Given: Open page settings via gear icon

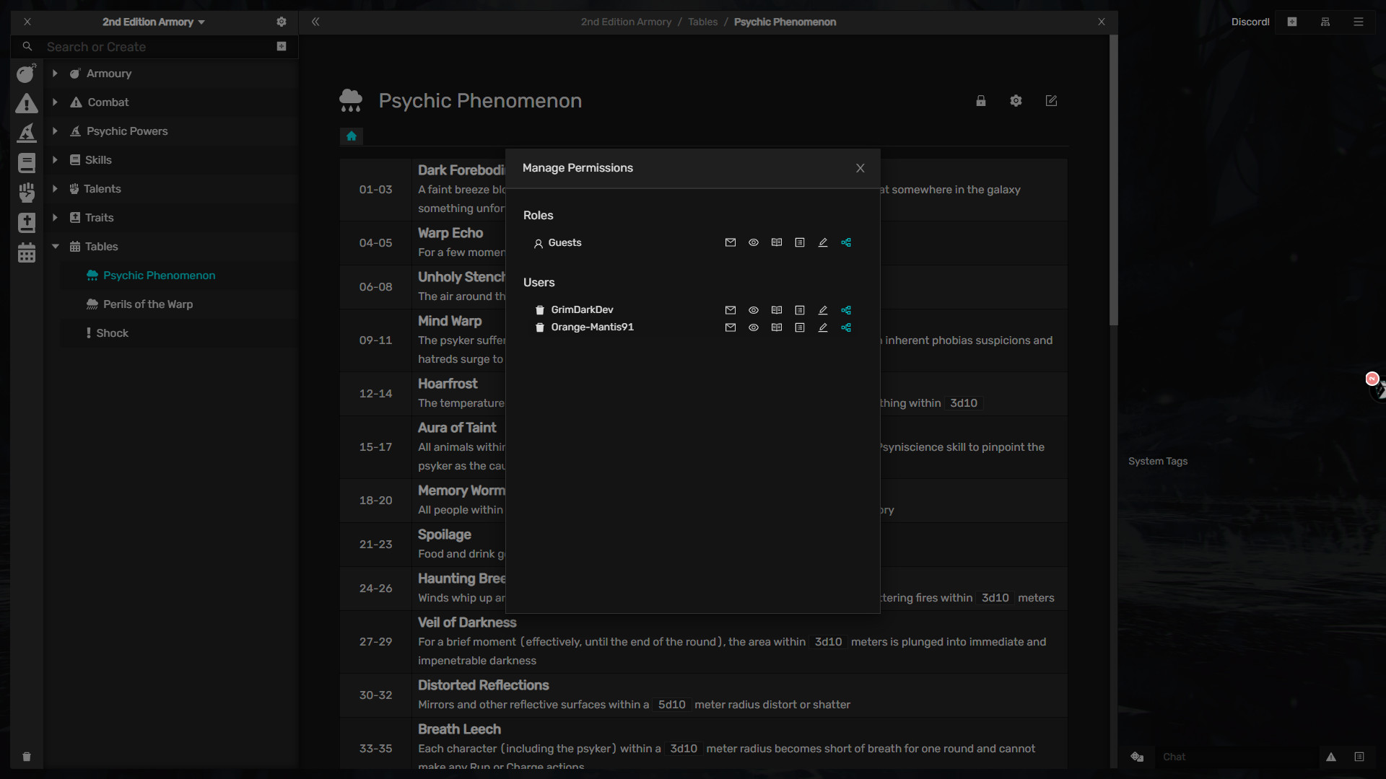Looking at the screenshot, I should pos(1016,101).
